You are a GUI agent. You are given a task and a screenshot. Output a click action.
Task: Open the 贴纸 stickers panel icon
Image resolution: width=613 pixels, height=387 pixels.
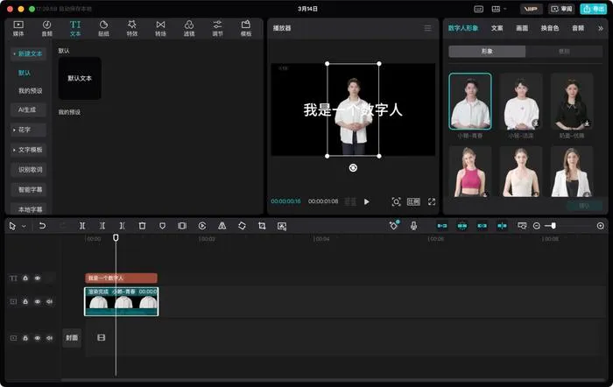pyautogui.click(x=103, y=28)
